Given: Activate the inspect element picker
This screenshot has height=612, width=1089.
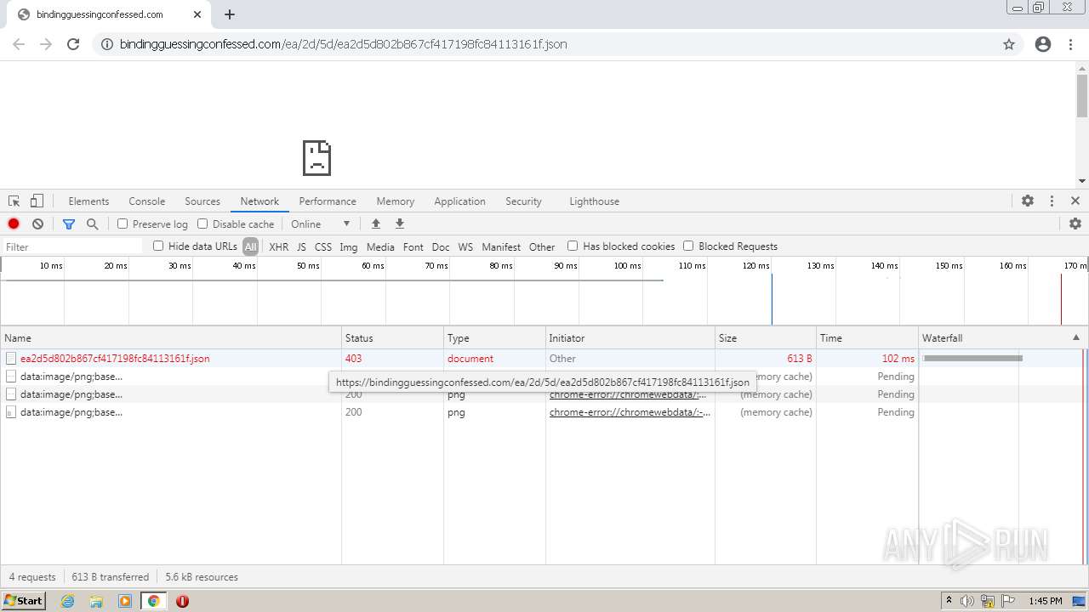Looking at the screenshot, I should pos(14,201).
